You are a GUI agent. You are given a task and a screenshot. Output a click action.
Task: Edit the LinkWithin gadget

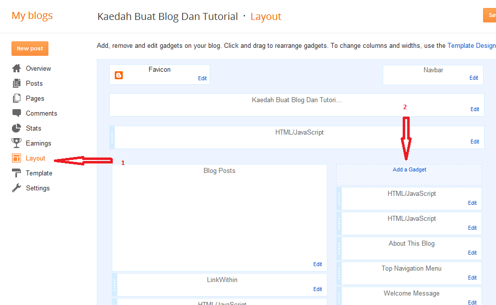[x=317, y=289]
